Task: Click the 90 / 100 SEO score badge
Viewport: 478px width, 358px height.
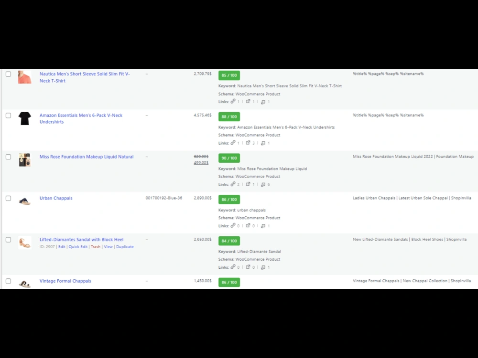Action: click(229, 158)
